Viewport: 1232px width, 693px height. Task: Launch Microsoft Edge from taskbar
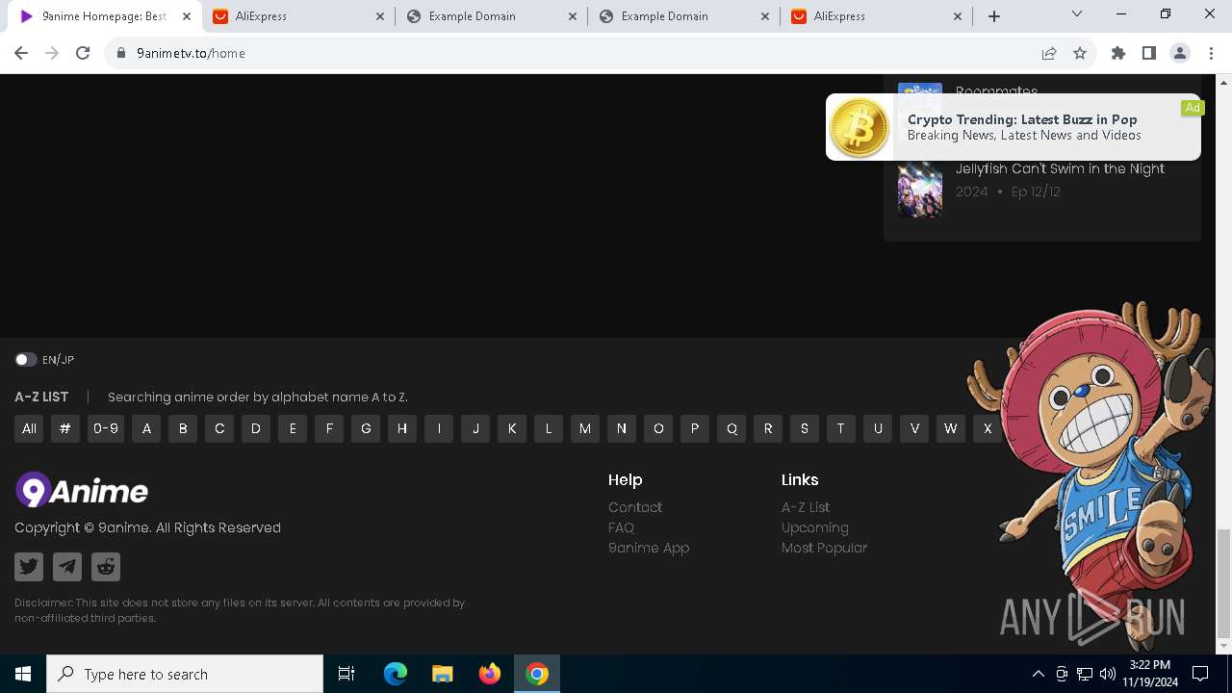coord(396,674)
